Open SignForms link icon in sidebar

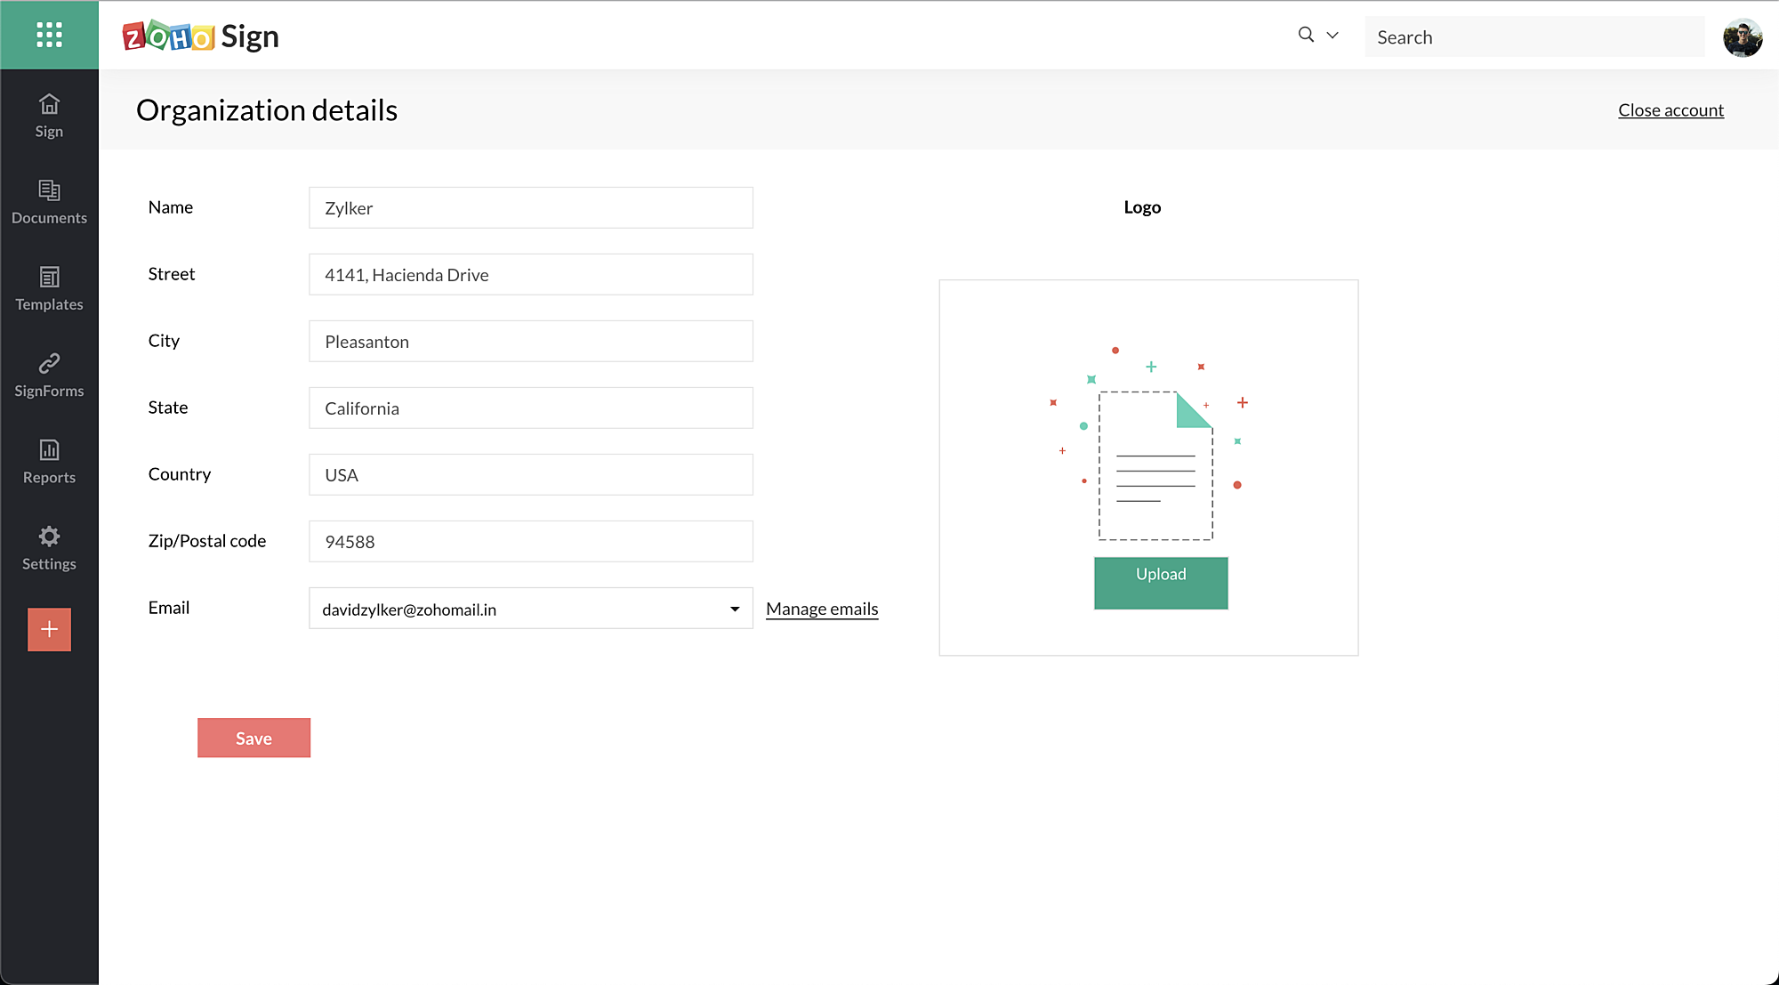point(49,375)
